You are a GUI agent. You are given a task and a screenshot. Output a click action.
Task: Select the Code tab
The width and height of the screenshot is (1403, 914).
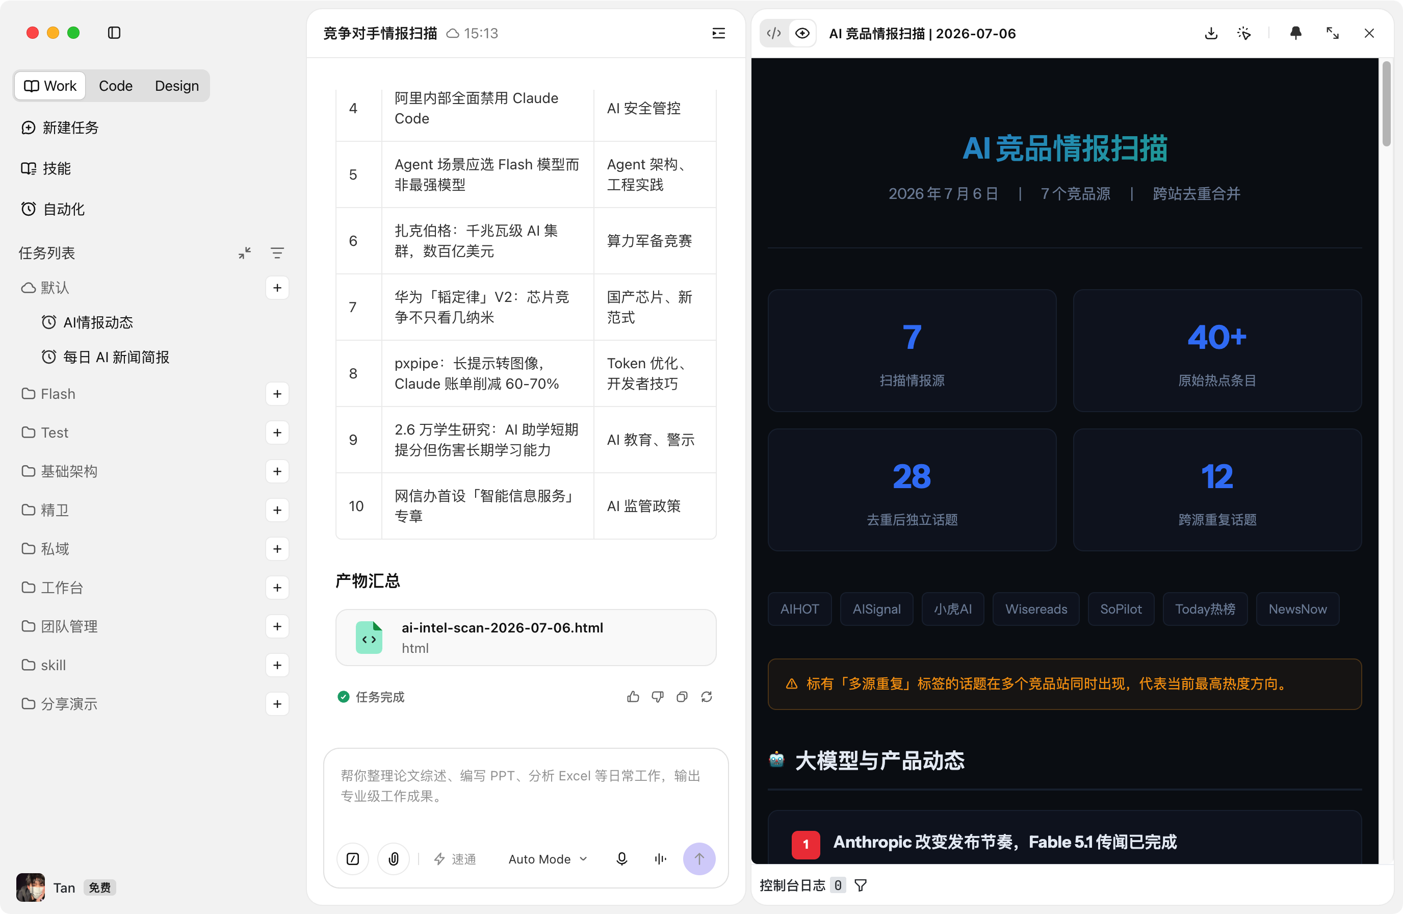click(116, 86)
